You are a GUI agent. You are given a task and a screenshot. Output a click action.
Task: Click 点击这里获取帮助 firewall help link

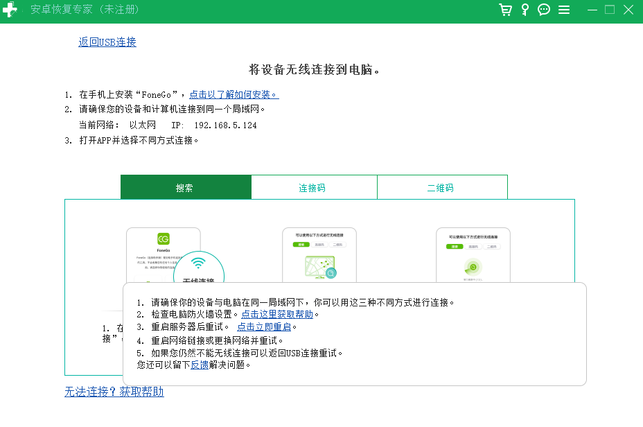coord(277,315)
